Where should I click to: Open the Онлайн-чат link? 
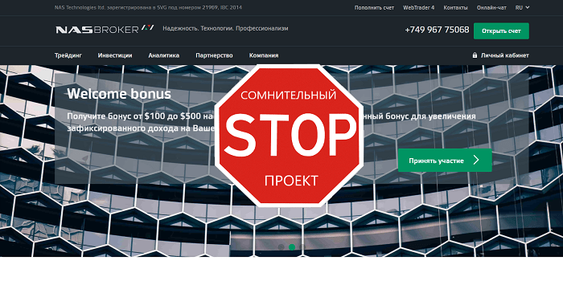(x=491, y=7)
